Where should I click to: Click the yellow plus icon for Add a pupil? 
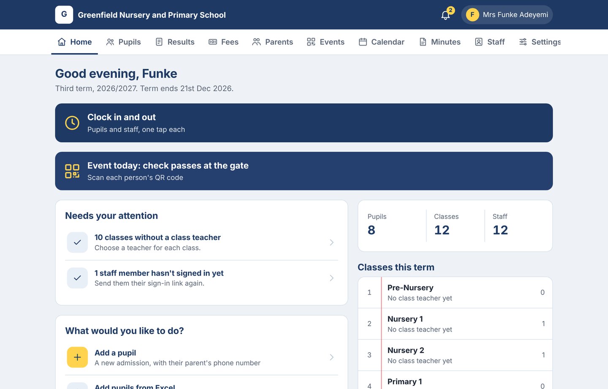77,357
